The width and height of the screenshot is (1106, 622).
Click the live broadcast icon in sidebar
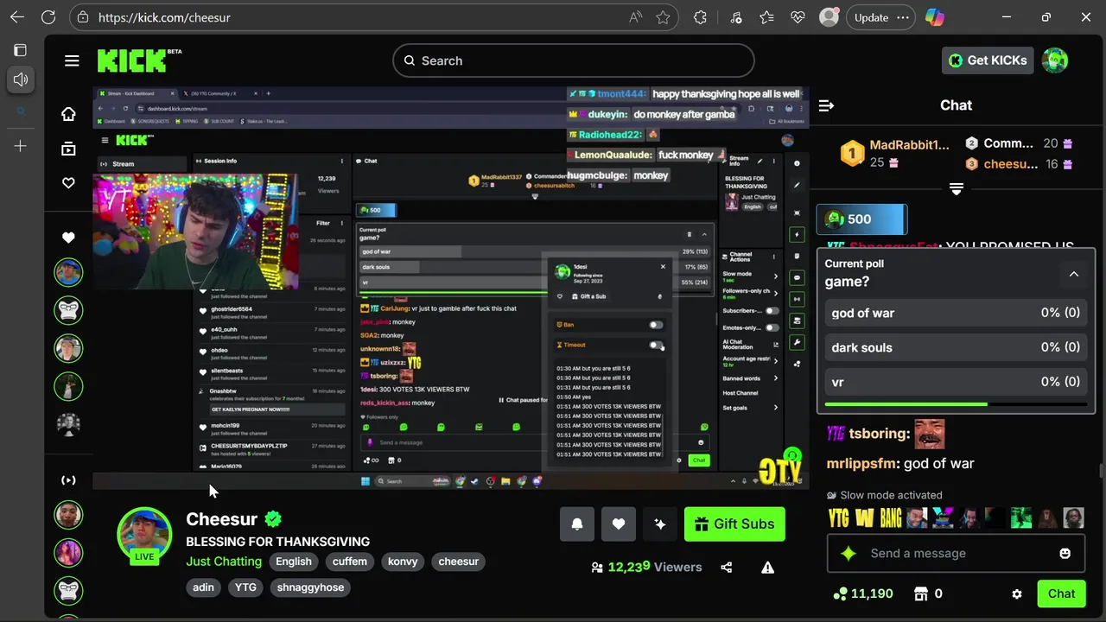click(68, 480)
